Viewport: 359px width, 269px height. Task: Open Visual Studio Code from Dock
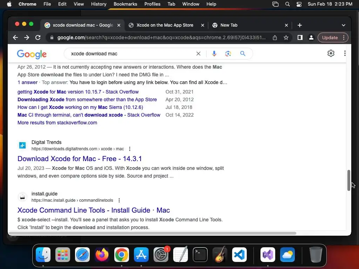point(239,255)
